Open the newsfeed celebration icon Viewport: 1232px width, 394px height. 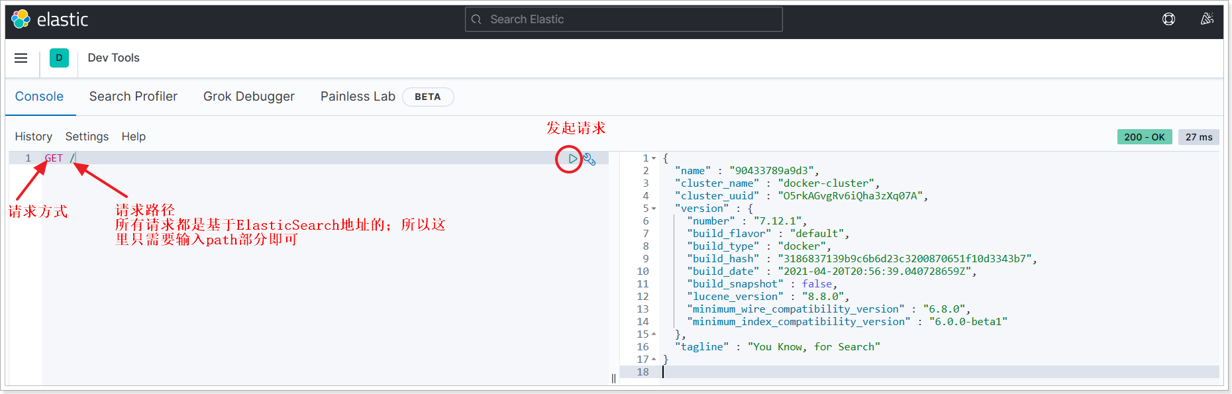click(1207, 19)
